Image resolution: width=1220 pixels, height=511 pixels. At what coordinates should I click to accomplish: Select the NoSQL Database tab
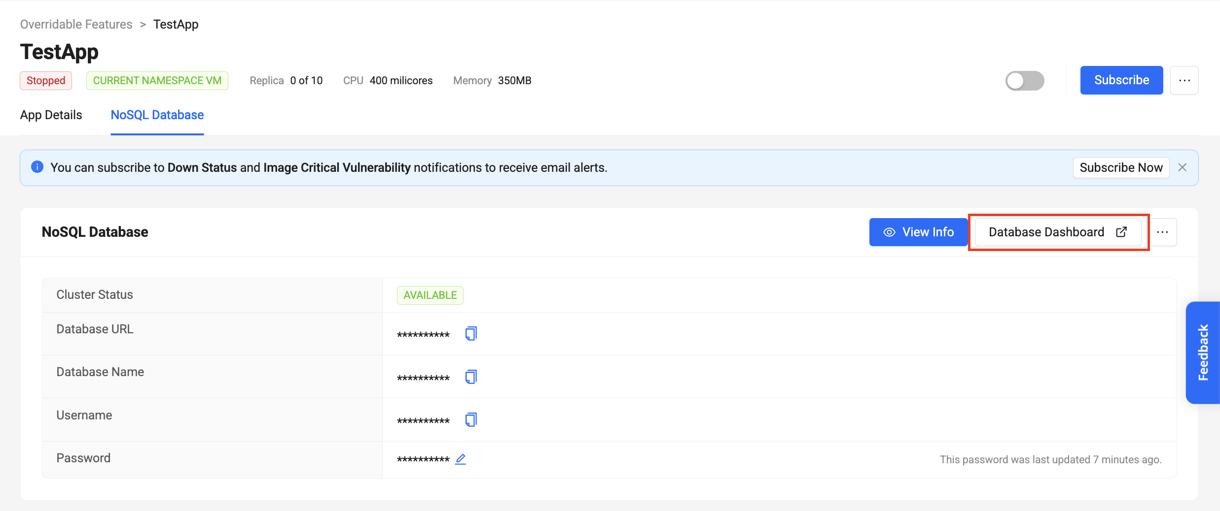(x=157, y=115)
